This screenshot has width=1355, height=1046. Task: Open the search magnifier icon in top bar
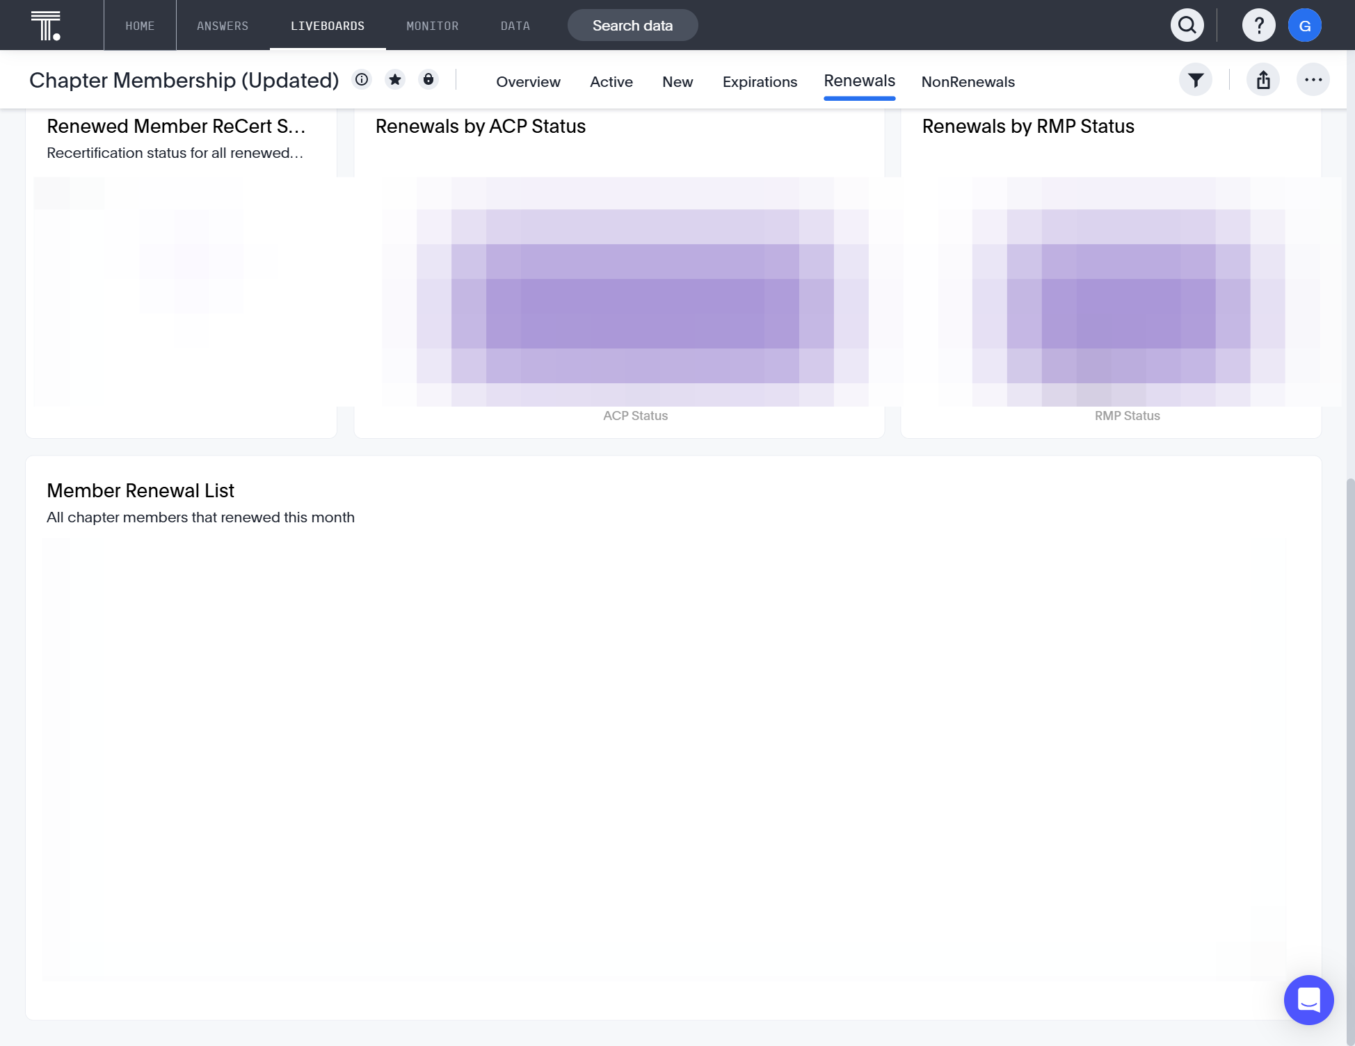1187,26
